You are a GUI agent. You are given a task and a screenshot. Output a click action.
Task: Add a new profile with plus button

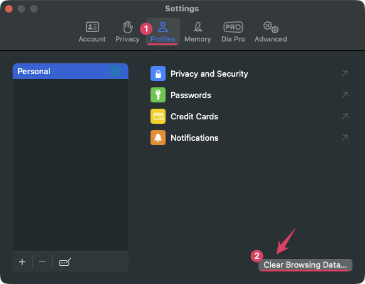22,262
